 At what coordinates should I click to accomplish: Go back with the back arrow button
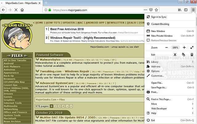coord(3,10)
